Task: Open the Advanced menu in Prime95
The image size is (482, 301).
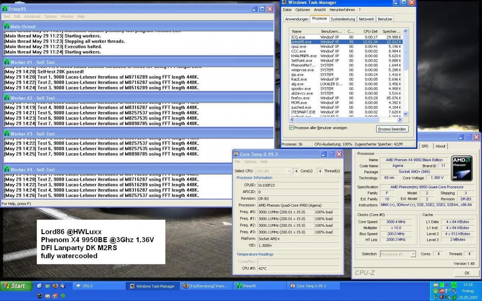Action: (32, 16)
